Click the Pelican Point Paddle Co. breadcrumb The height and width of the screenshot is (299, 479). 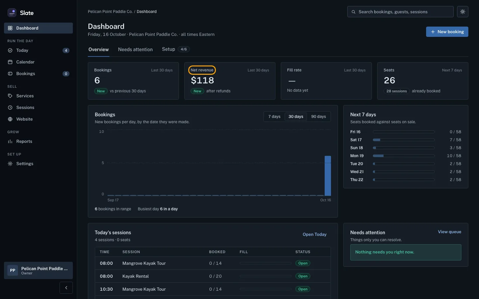tap(110, 12)
